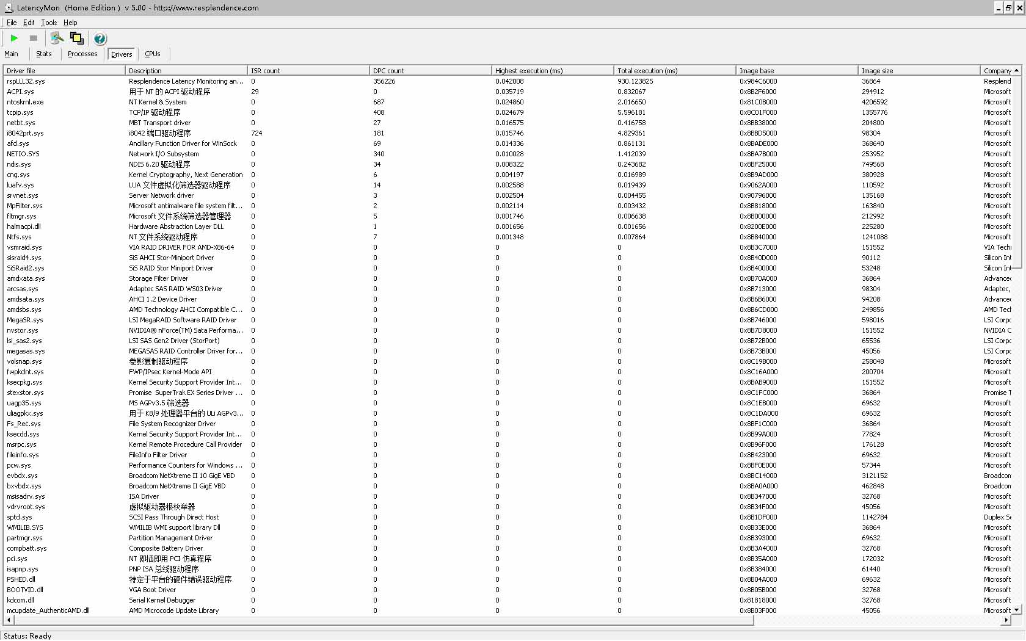Select the Drivers tab
The image size is (1026, 641).
pyautogui.click(x=122, y=54)
